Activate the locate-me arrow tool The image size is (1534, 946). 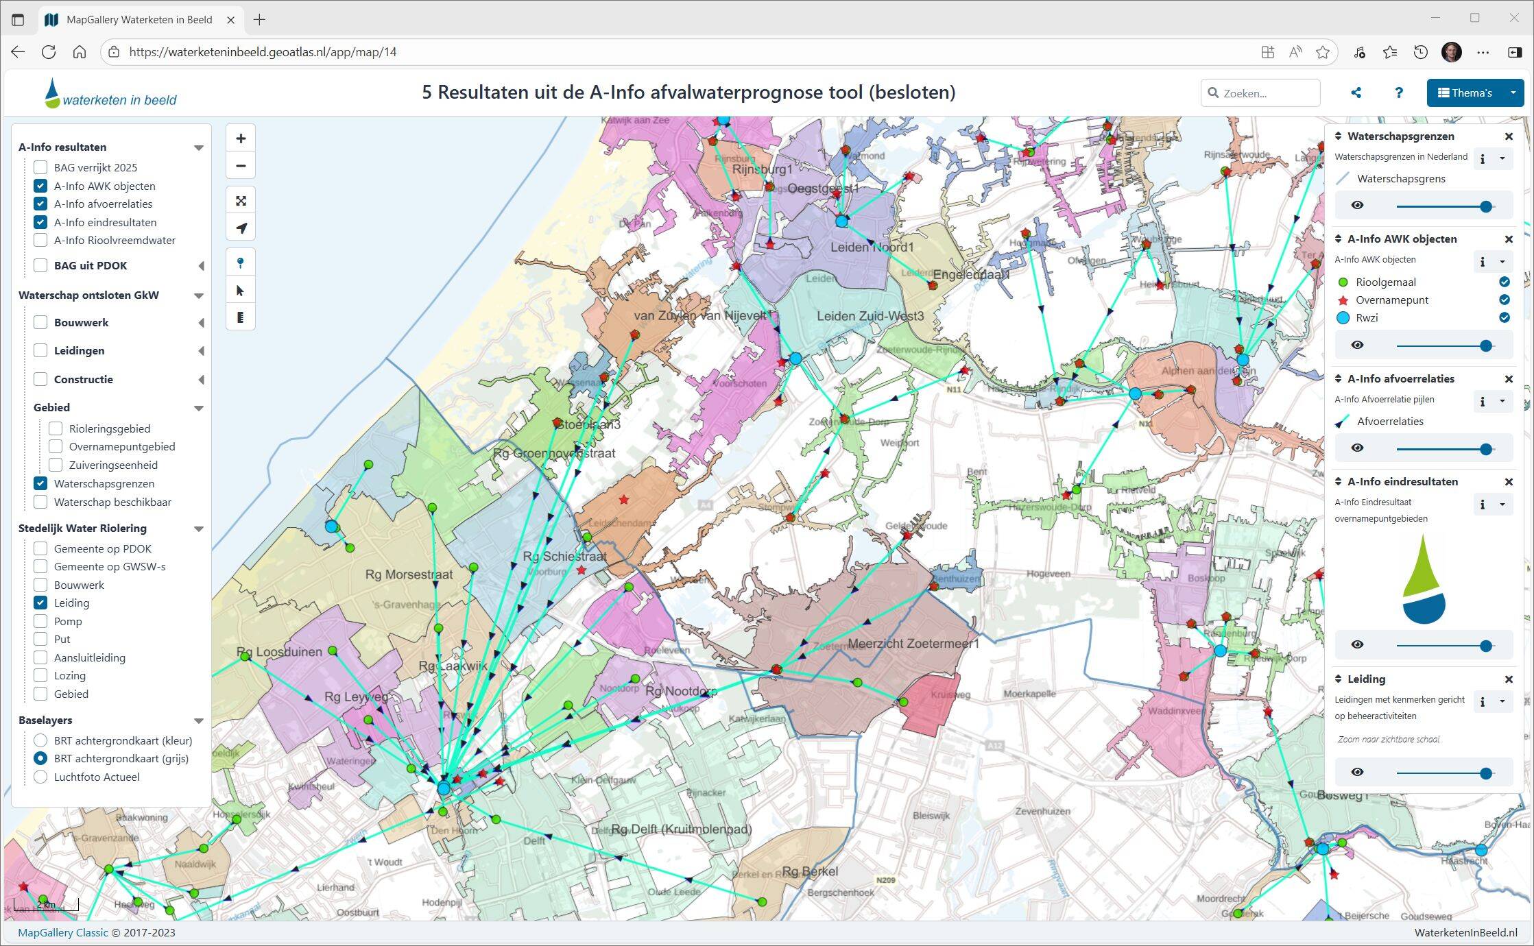pos(241,228)
